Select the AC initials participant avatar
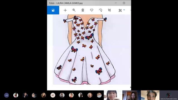Viewport: 178px width, 100px height. (x=53, y=95)
